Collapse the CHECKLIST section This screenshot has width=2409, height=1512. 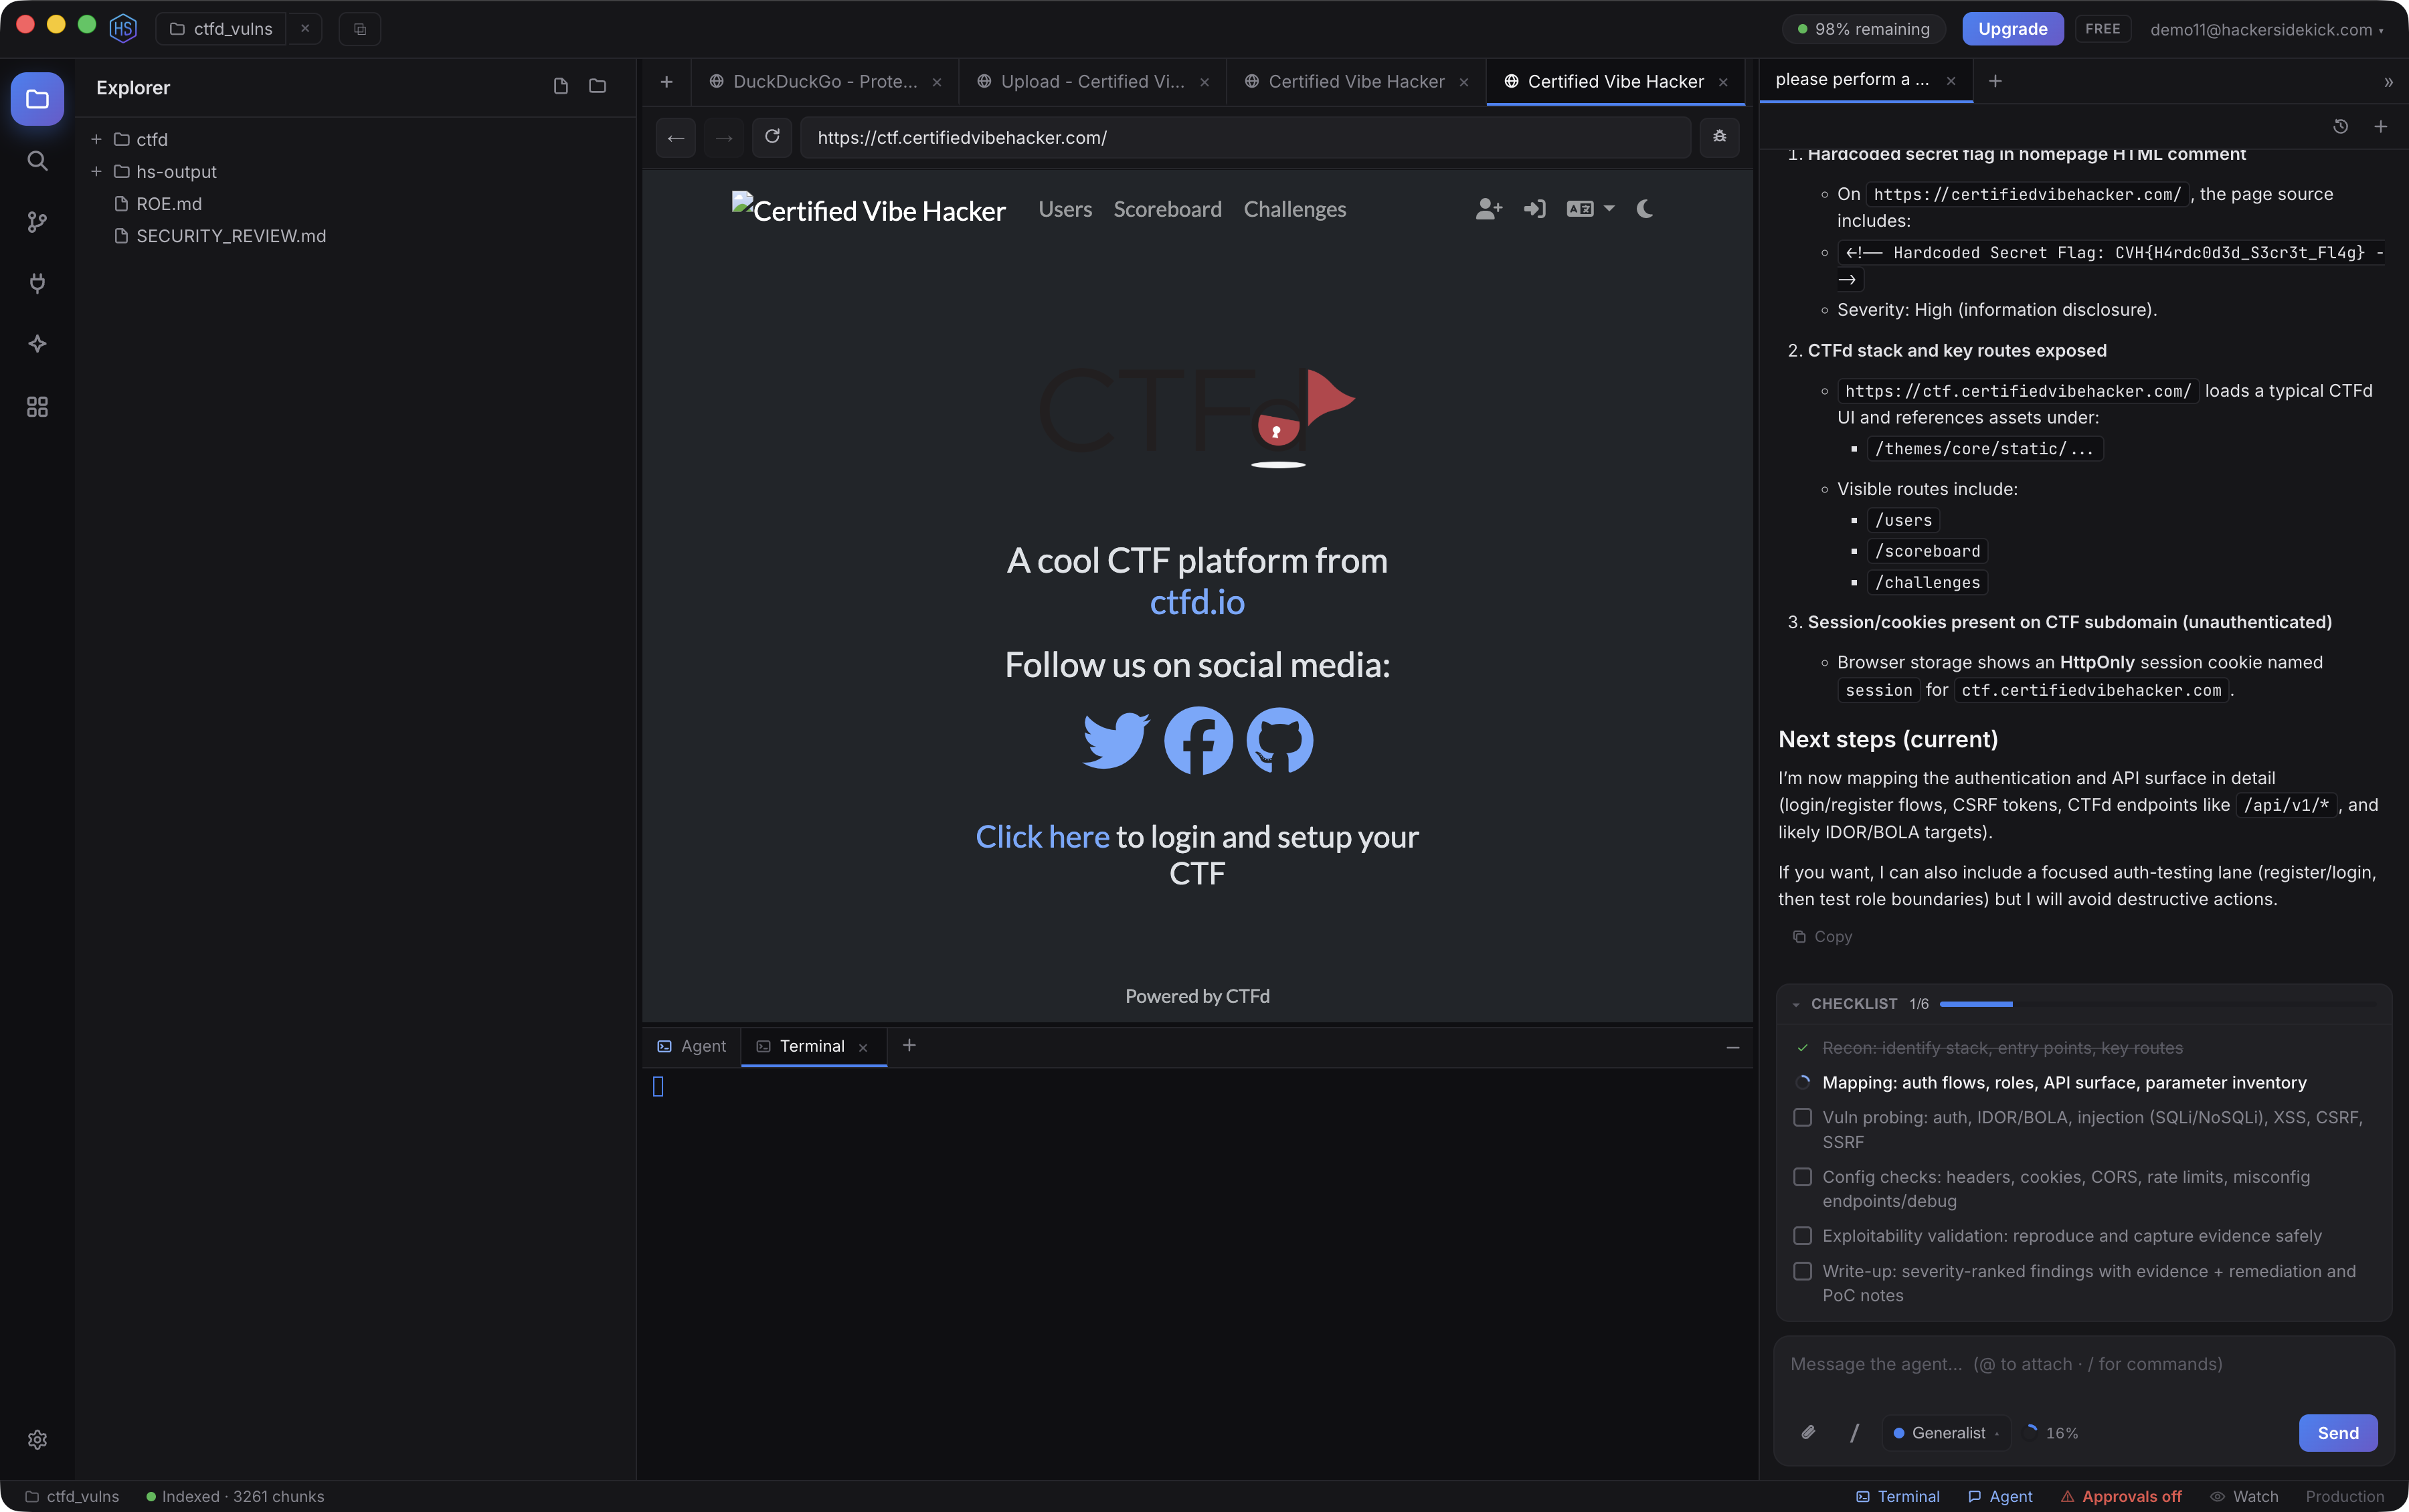[x=1797, y=1004]
